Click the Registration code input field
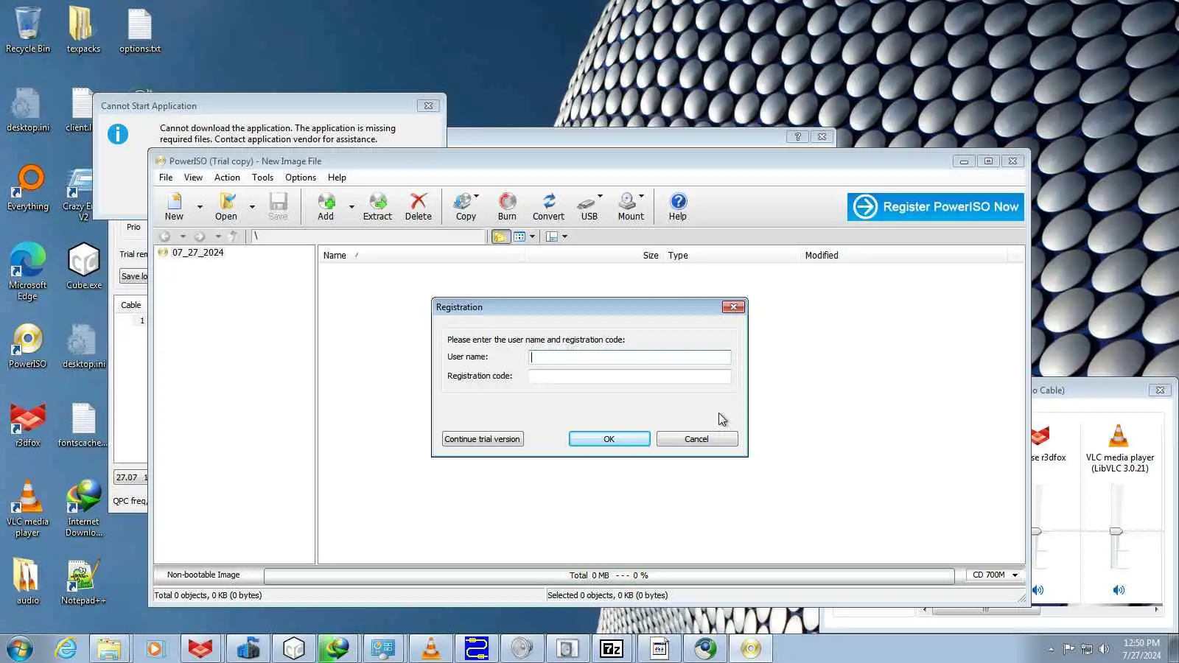The image size is (1179, 663). [630, 376]
